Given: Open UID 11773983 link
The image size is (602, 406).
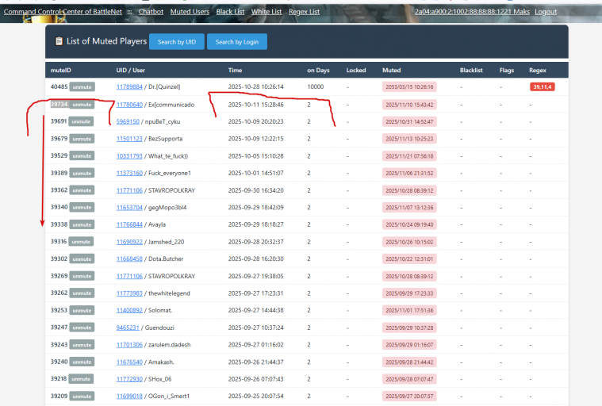Looking at the screenshot, I should coord(129,293).
